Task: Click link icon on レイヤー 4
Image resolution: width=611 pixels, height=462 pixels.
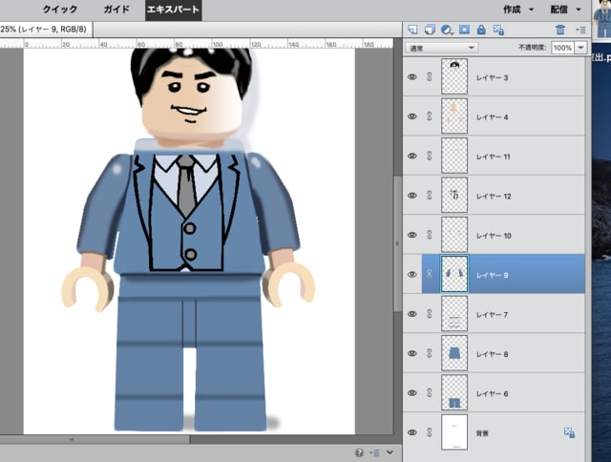Action: coord(429,116)
